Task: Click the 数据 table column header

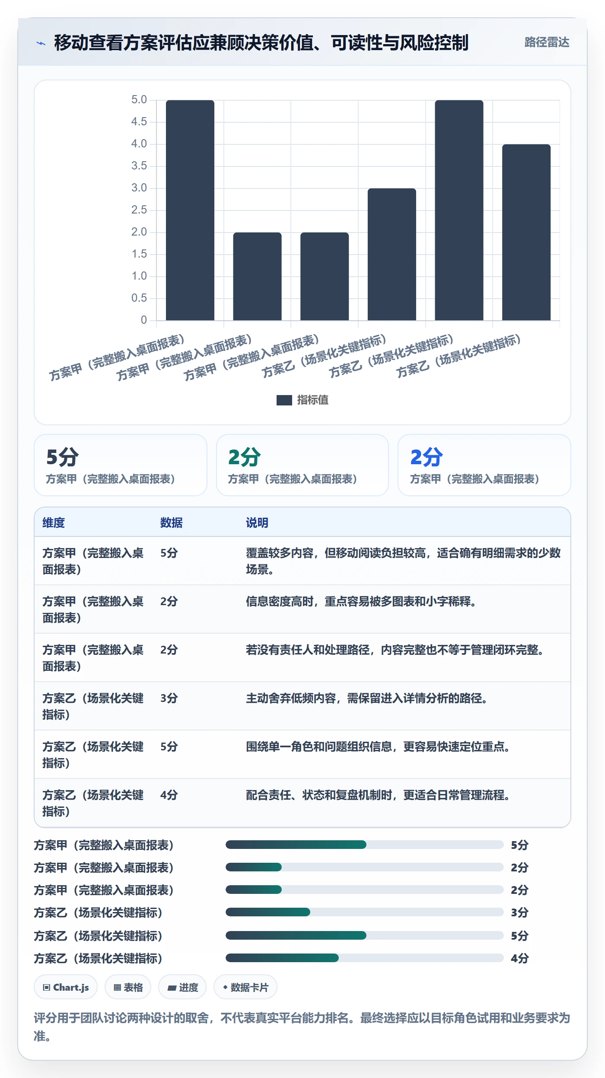Action: click(x=172, y=523)
